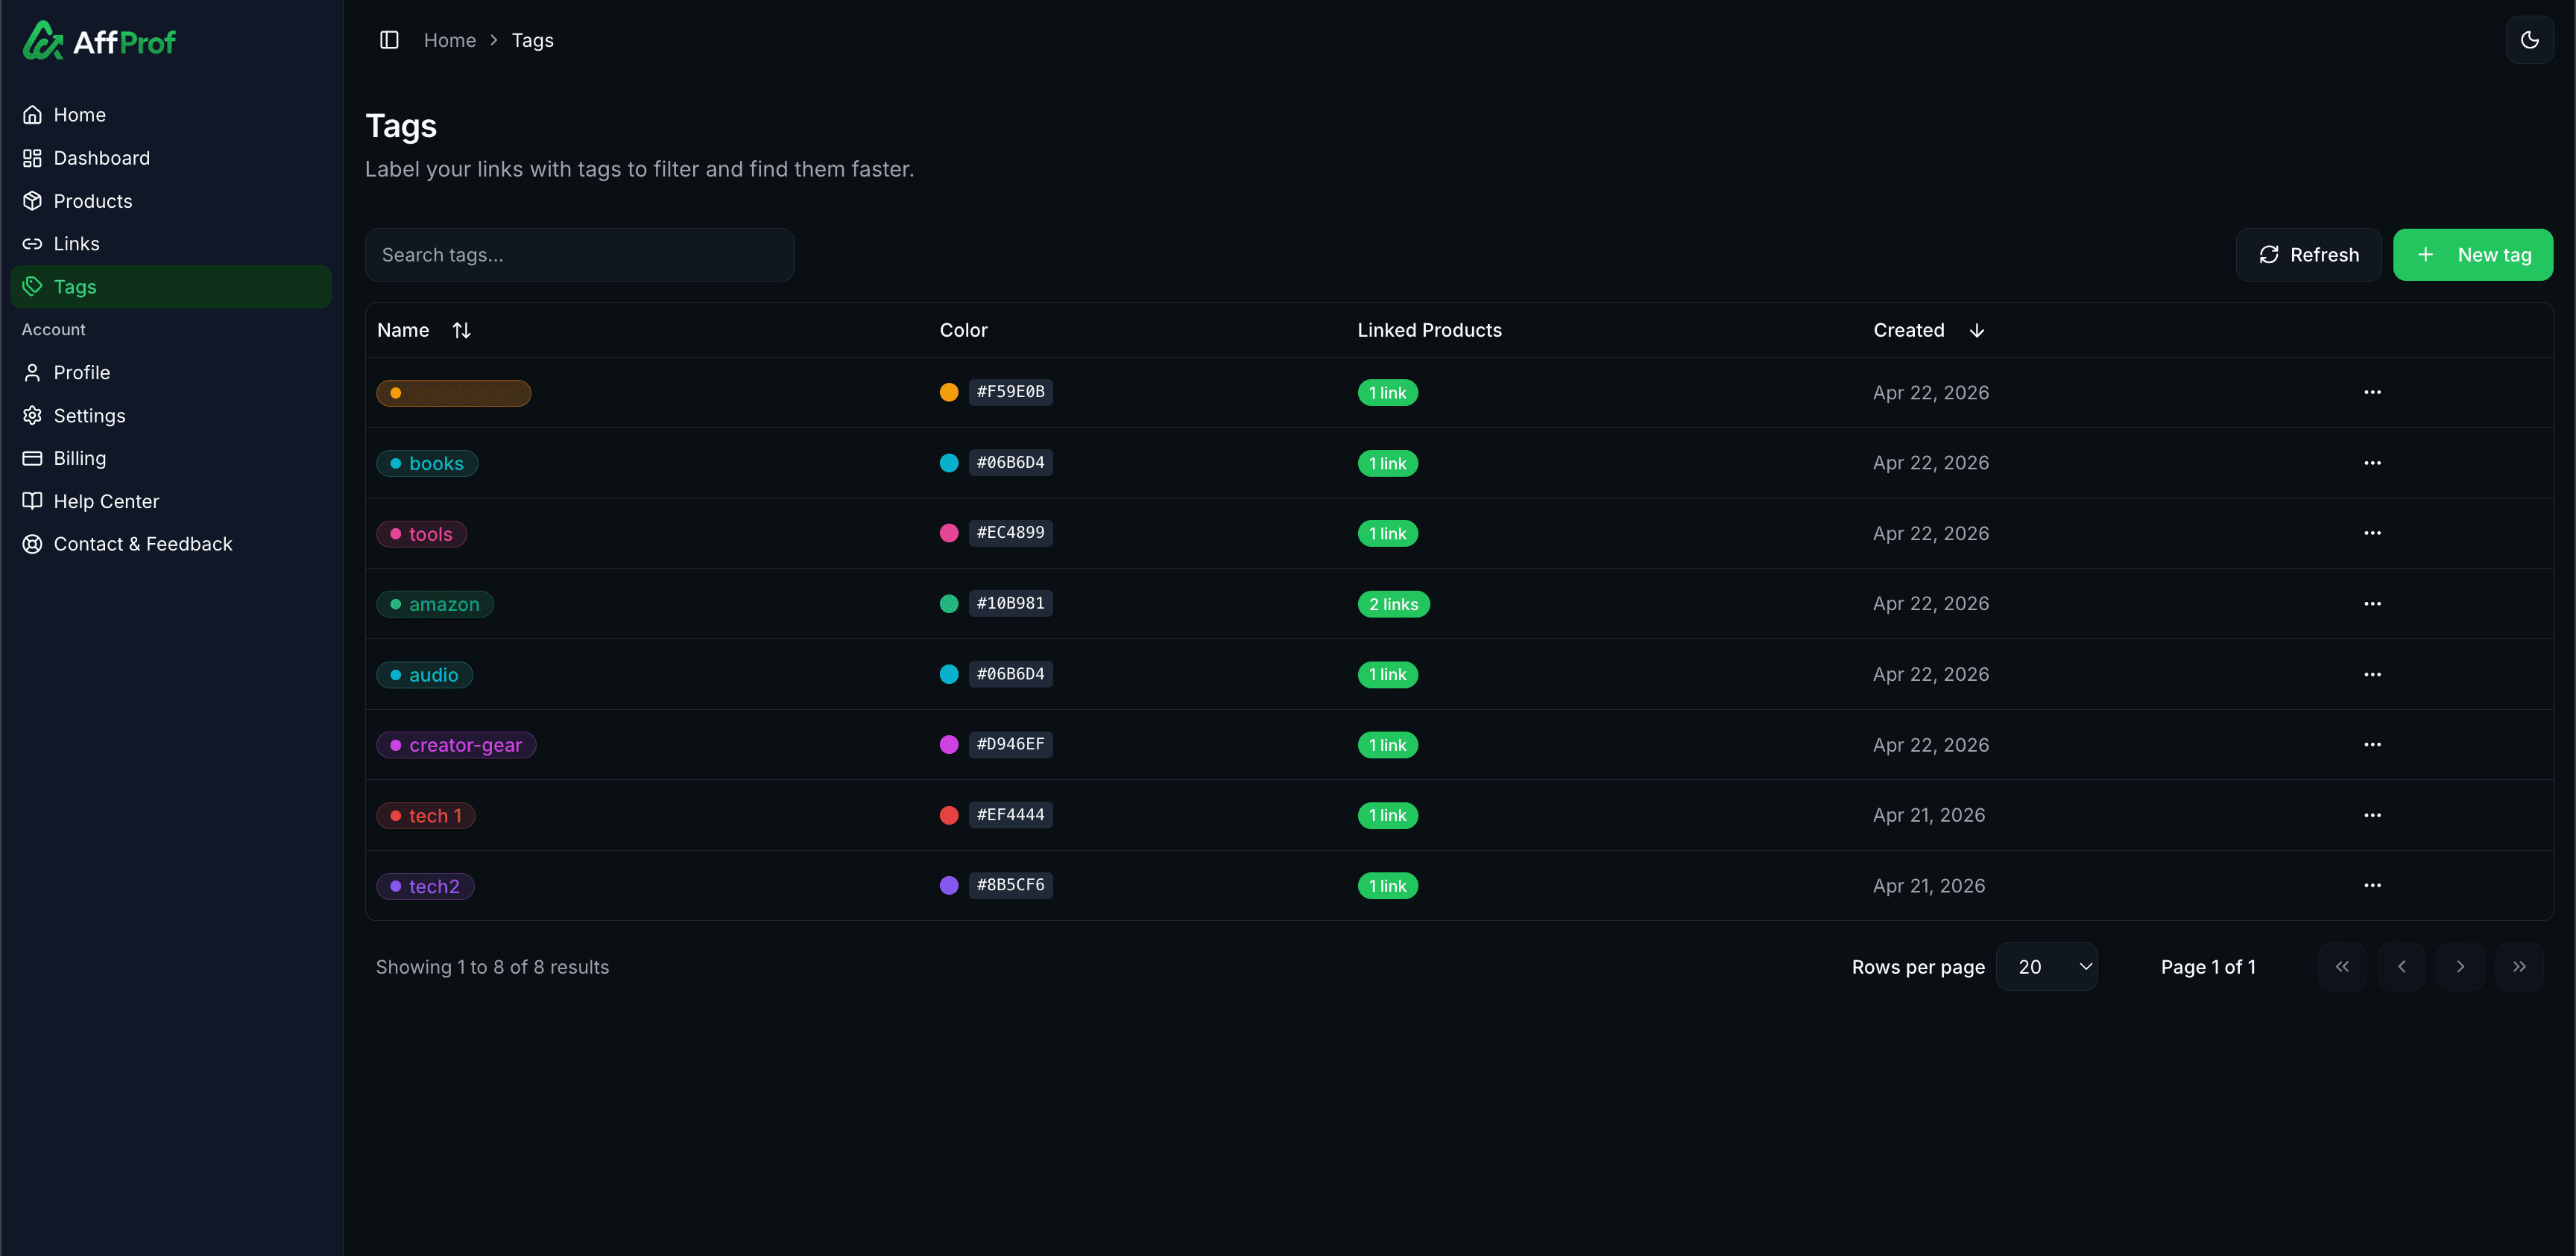
Task: Click the #EC4899 pink color swatch
Action: [x=949, y=533]
